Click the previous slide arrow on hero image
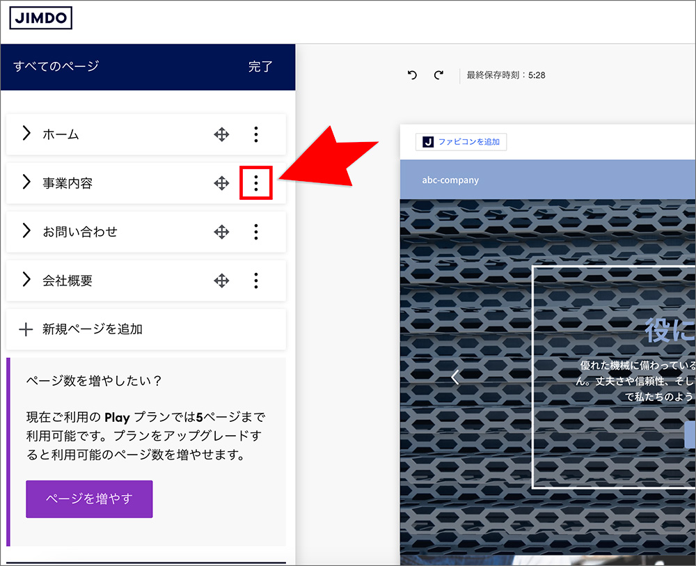Viewport: 696px width, 566px height. tap(455, 377)
